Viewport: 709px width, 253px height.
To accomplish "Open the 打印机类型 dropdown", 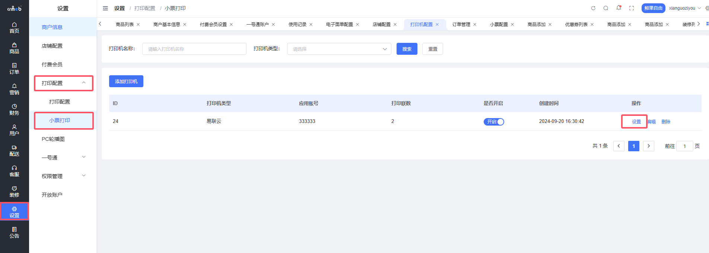I will coord(339,49).
